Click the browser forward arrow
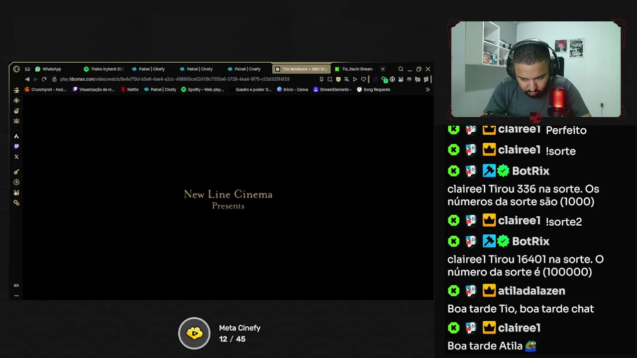This screenshot has width=637, height=358. (x=35, y=79)
